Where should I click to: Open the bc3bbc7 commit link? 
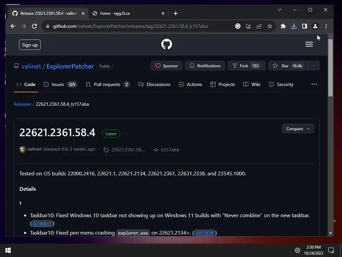click(42, 224)
